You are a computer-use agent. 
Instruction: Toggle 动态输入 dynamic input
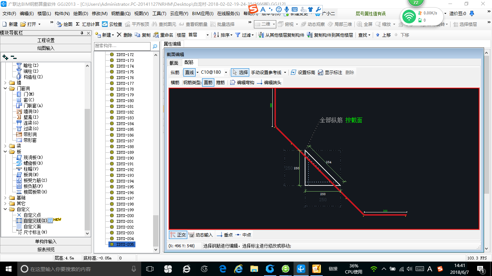coord(201,235)
